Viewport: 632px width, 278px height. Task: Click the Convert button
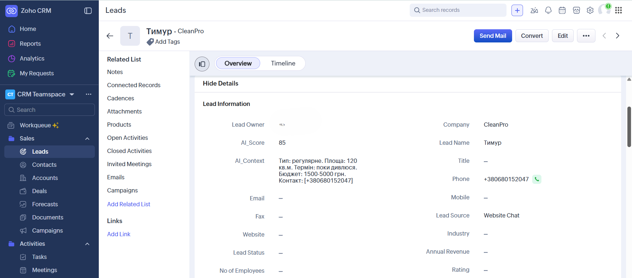[532, 36]
